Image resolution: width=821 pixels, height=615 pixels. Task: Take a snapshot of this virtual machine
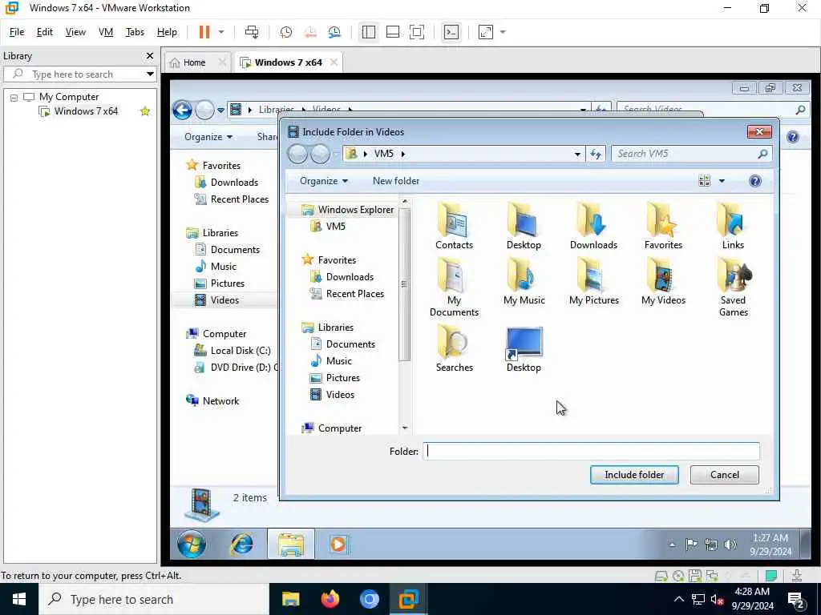coord(286,32)
